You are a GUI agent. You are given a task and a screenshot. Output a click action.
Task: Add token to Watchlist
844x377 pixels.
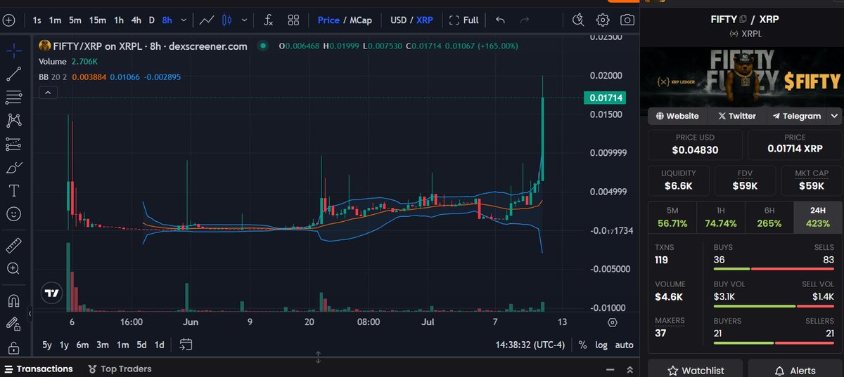pyautogui.click(x=695, y=370)
